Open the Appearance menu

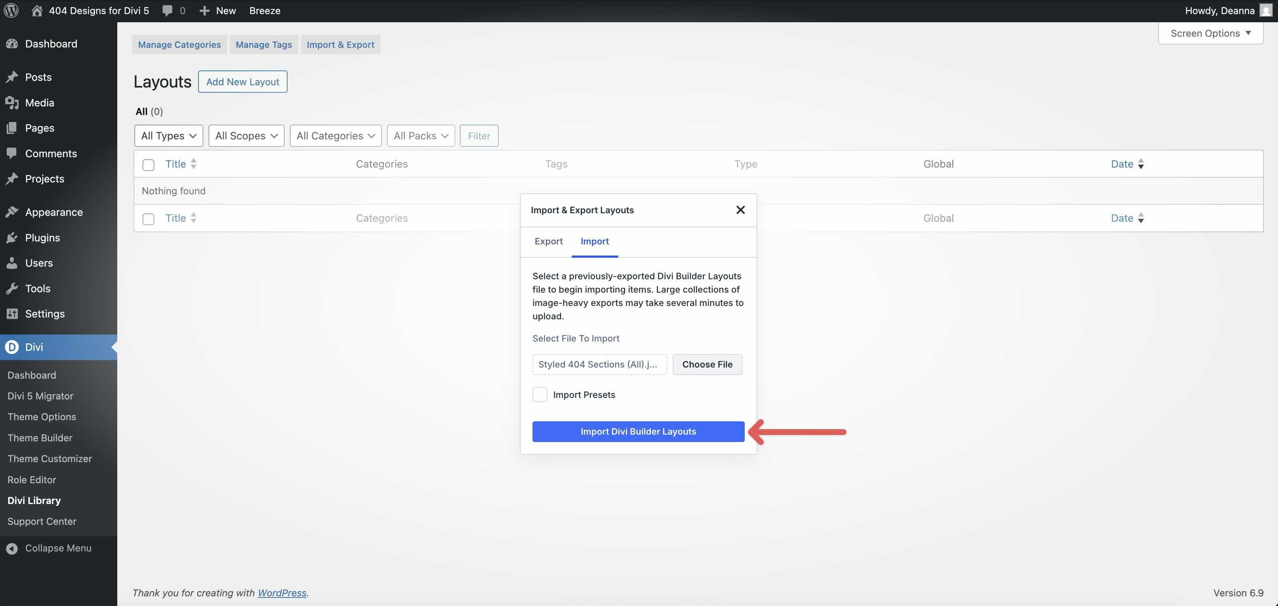click(53, 212)
